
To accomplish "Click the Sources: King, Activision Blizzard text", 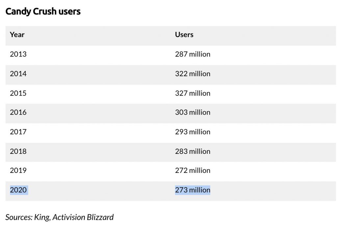I will pyautogui.click(x=60, y=217).
